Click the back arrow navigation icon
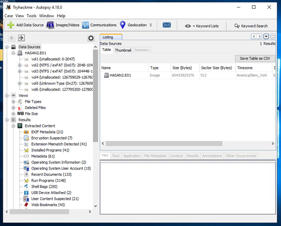This screenshot has height=226, width=281. (12, 38)
